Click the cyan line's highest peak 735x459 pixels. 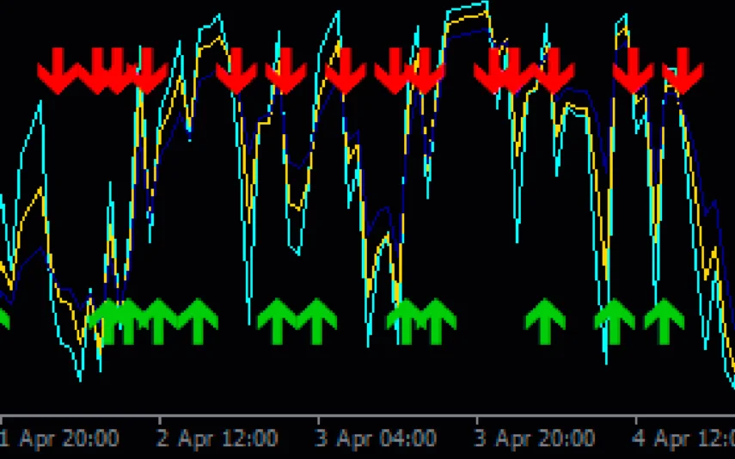tap(486, 3)
